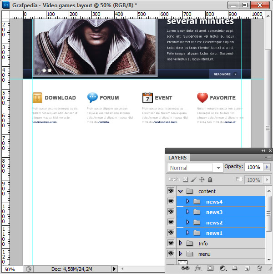Add a layer mask
273x274 pixels.
[210, 268]
